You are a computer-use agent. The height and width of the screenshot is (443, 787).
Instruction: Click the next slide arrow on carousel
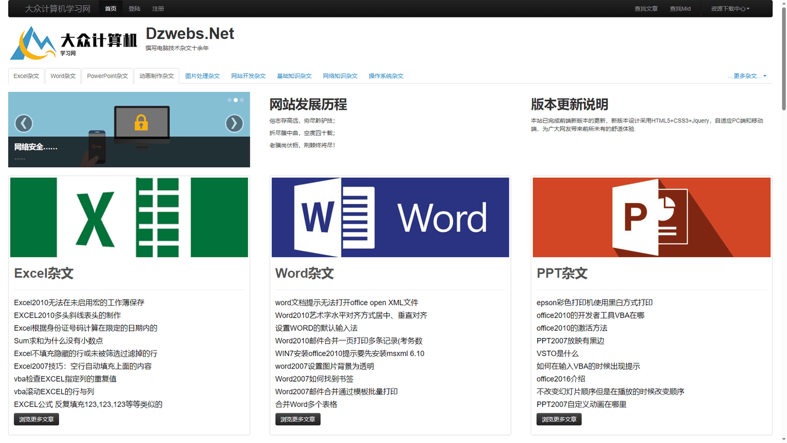click(x=234, y=124)
